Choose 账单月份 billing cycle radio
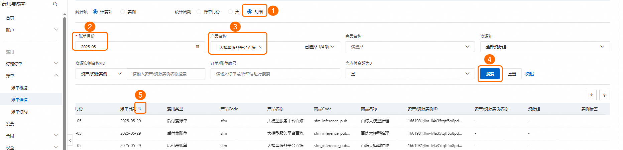Viewport: 623px width, 150px height. click(x=199, y=12)
